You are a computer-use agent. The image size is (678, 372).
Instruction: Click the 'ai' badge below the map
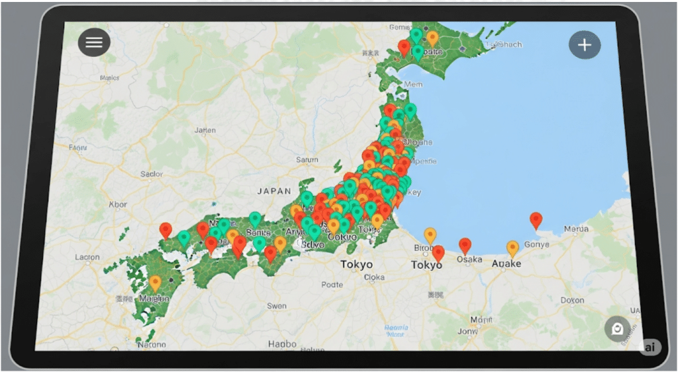point(650,347)
